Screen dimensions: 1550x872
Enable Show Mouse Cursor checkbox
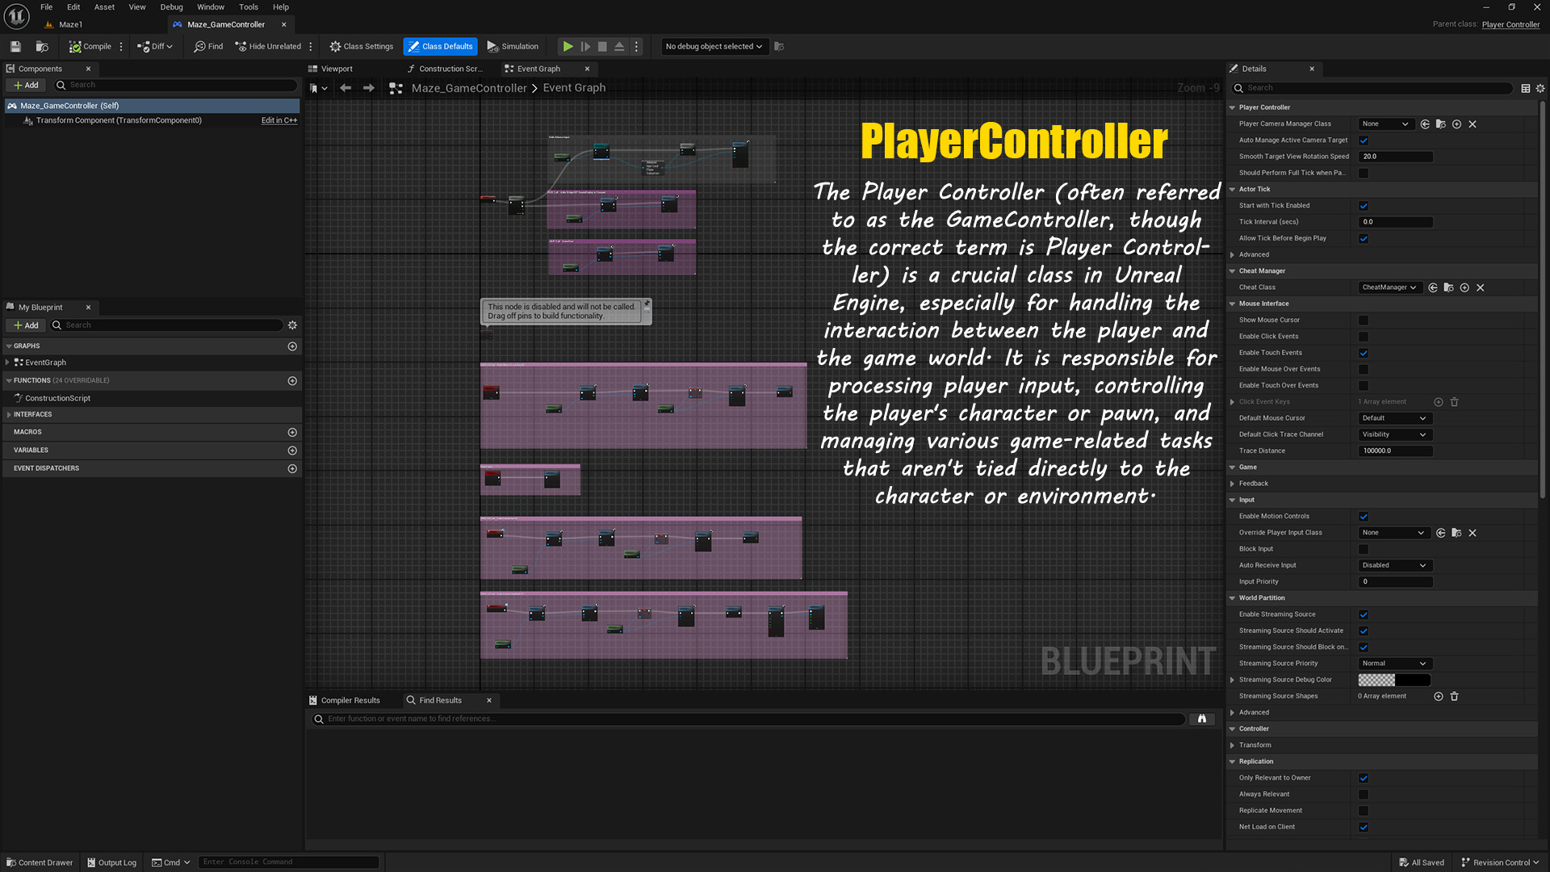coord(1364,321)
